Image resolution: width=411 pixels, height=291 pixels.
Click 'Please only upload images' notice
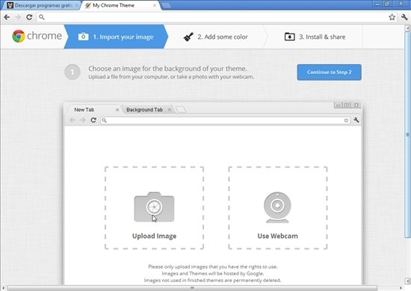(212, 266)
